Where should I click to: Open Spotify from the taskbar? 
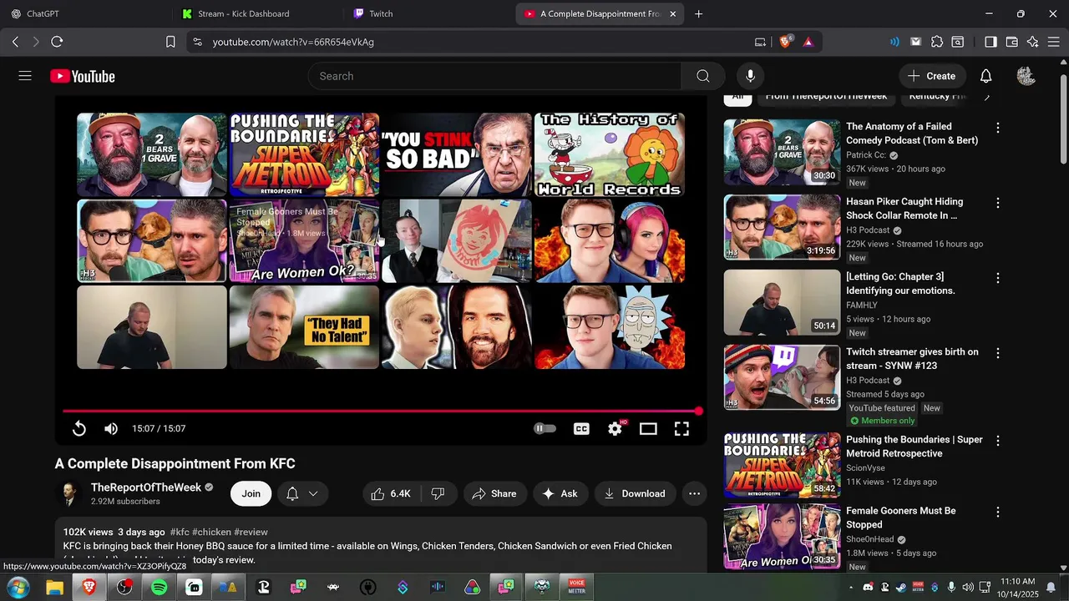[x=159, y=588]
